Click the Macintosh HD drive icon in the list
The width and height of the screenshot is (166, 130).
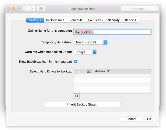[x=89, y=72]
